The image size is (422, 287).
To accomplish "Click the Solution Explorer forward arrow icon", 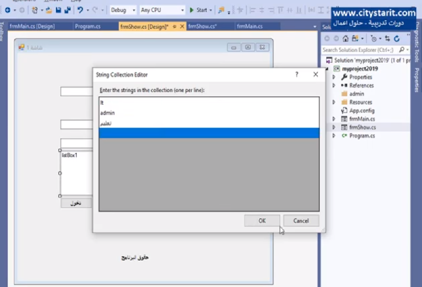I will [336, 39].
